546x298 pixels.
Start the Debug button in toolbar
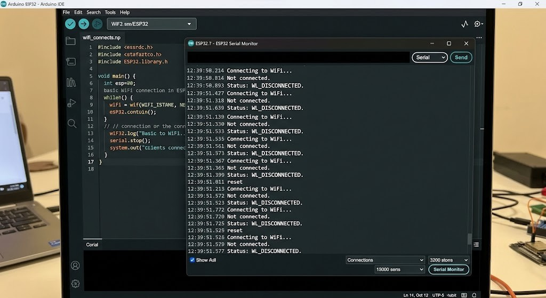pos(97,23)
